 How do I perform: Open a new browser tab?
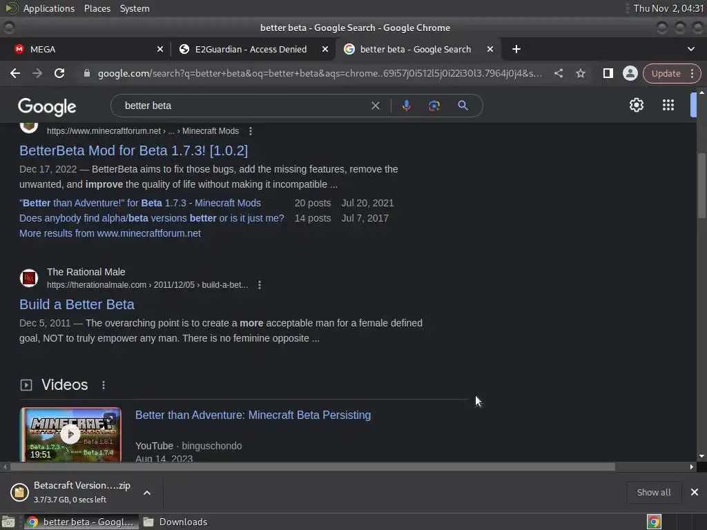pyautogui.click(x=516, y=49)
